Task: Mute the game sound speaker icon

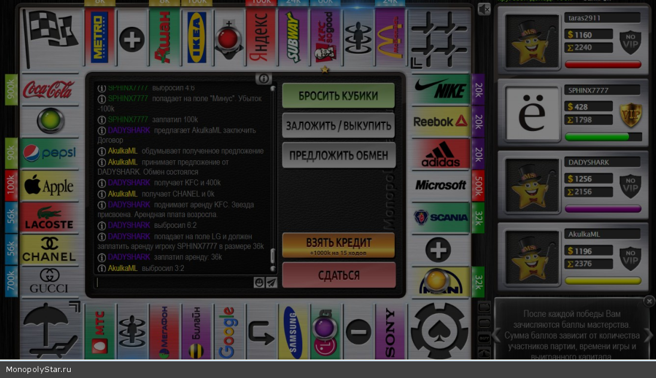Action: 484,9
